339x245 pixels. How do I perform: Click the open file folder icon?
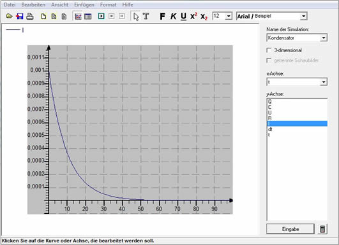[9, 16]
